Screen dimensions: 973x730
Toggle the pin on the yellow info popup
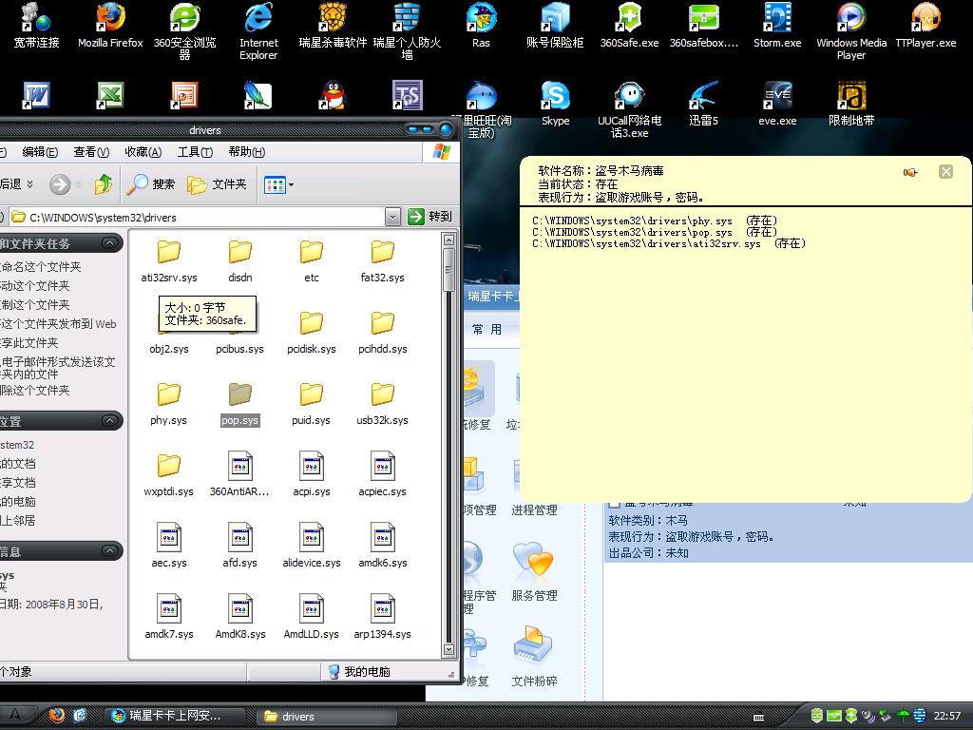[910, 172]
